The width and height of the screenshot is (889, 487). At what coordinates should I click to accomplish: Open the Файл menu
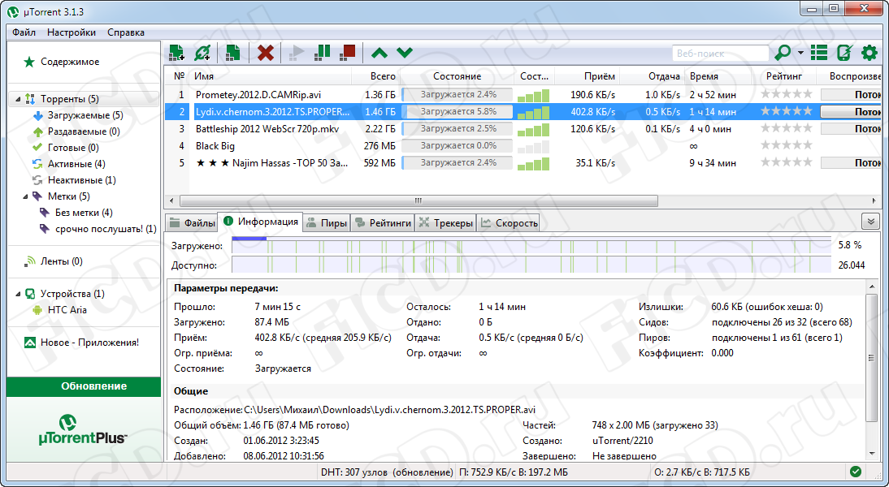click(x=24, y=32)
